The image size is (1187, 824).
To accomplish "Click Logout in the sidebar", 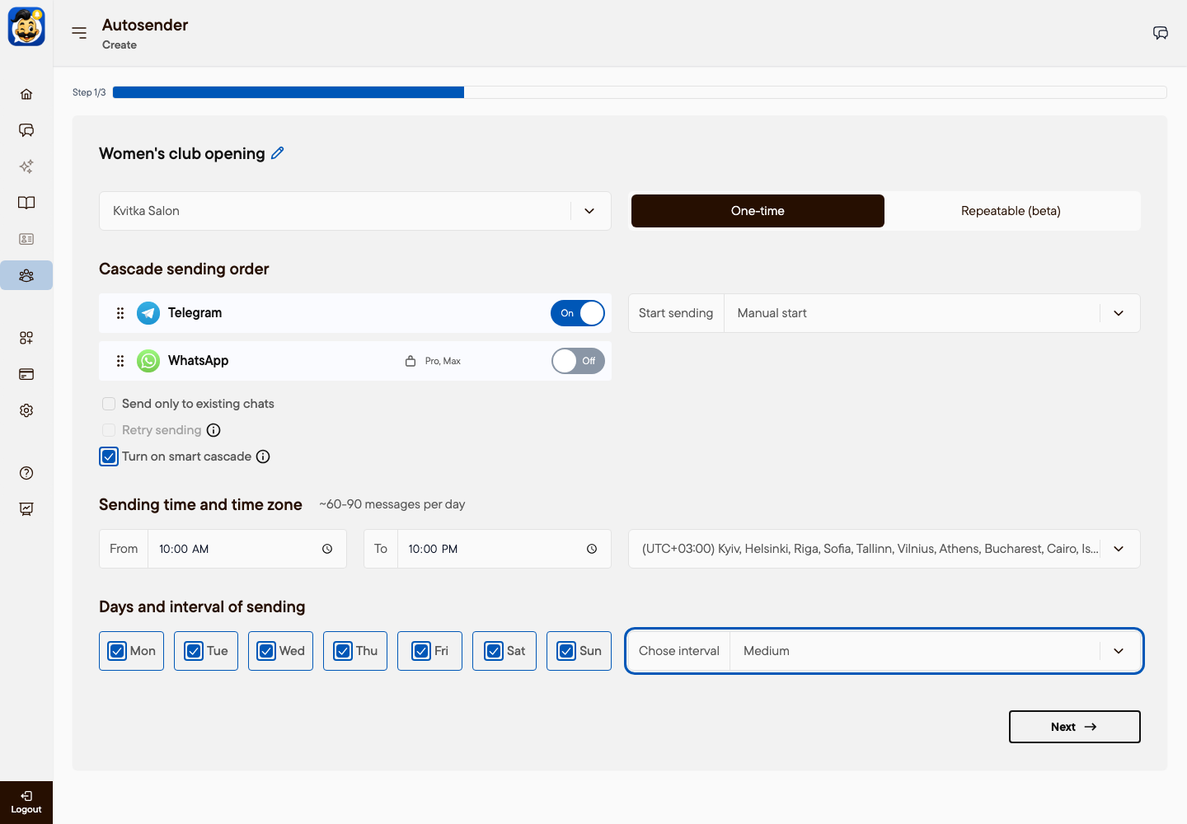I will [x=26, y=803].
